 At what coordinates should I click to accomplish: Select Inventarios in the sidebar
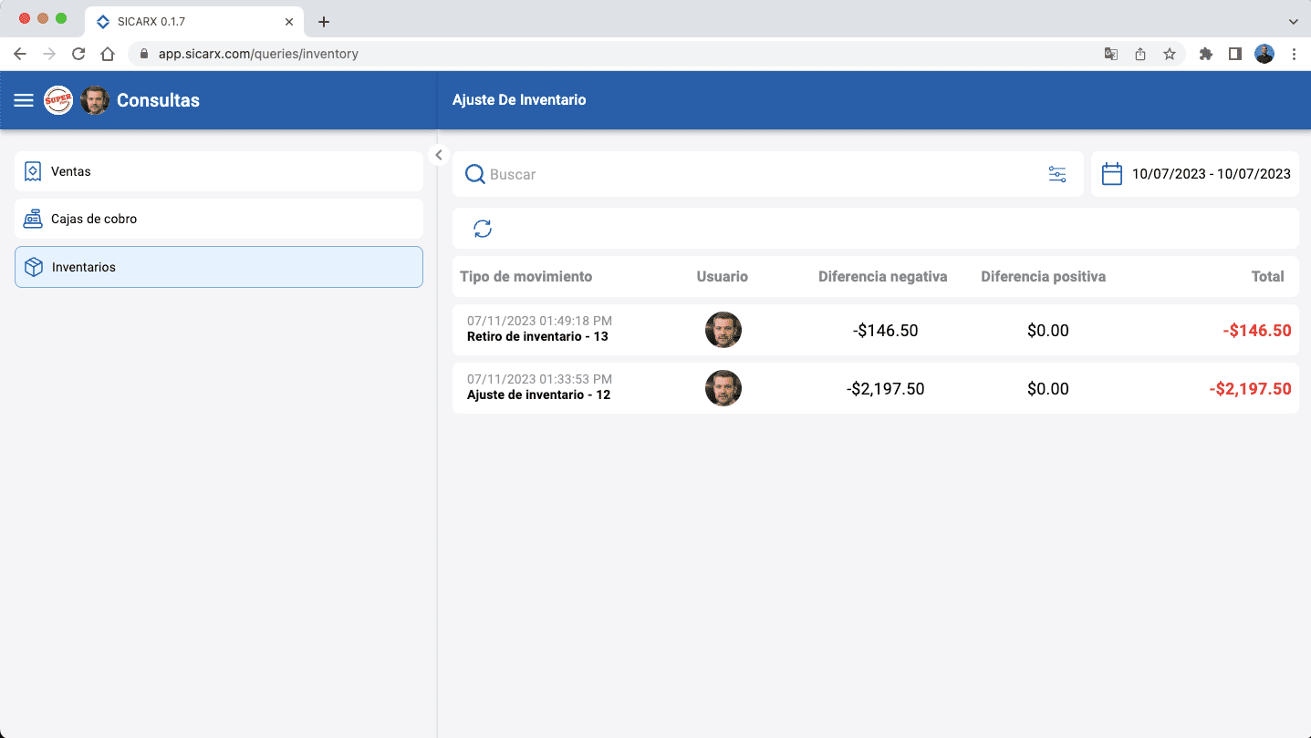[x=219, y=267]
